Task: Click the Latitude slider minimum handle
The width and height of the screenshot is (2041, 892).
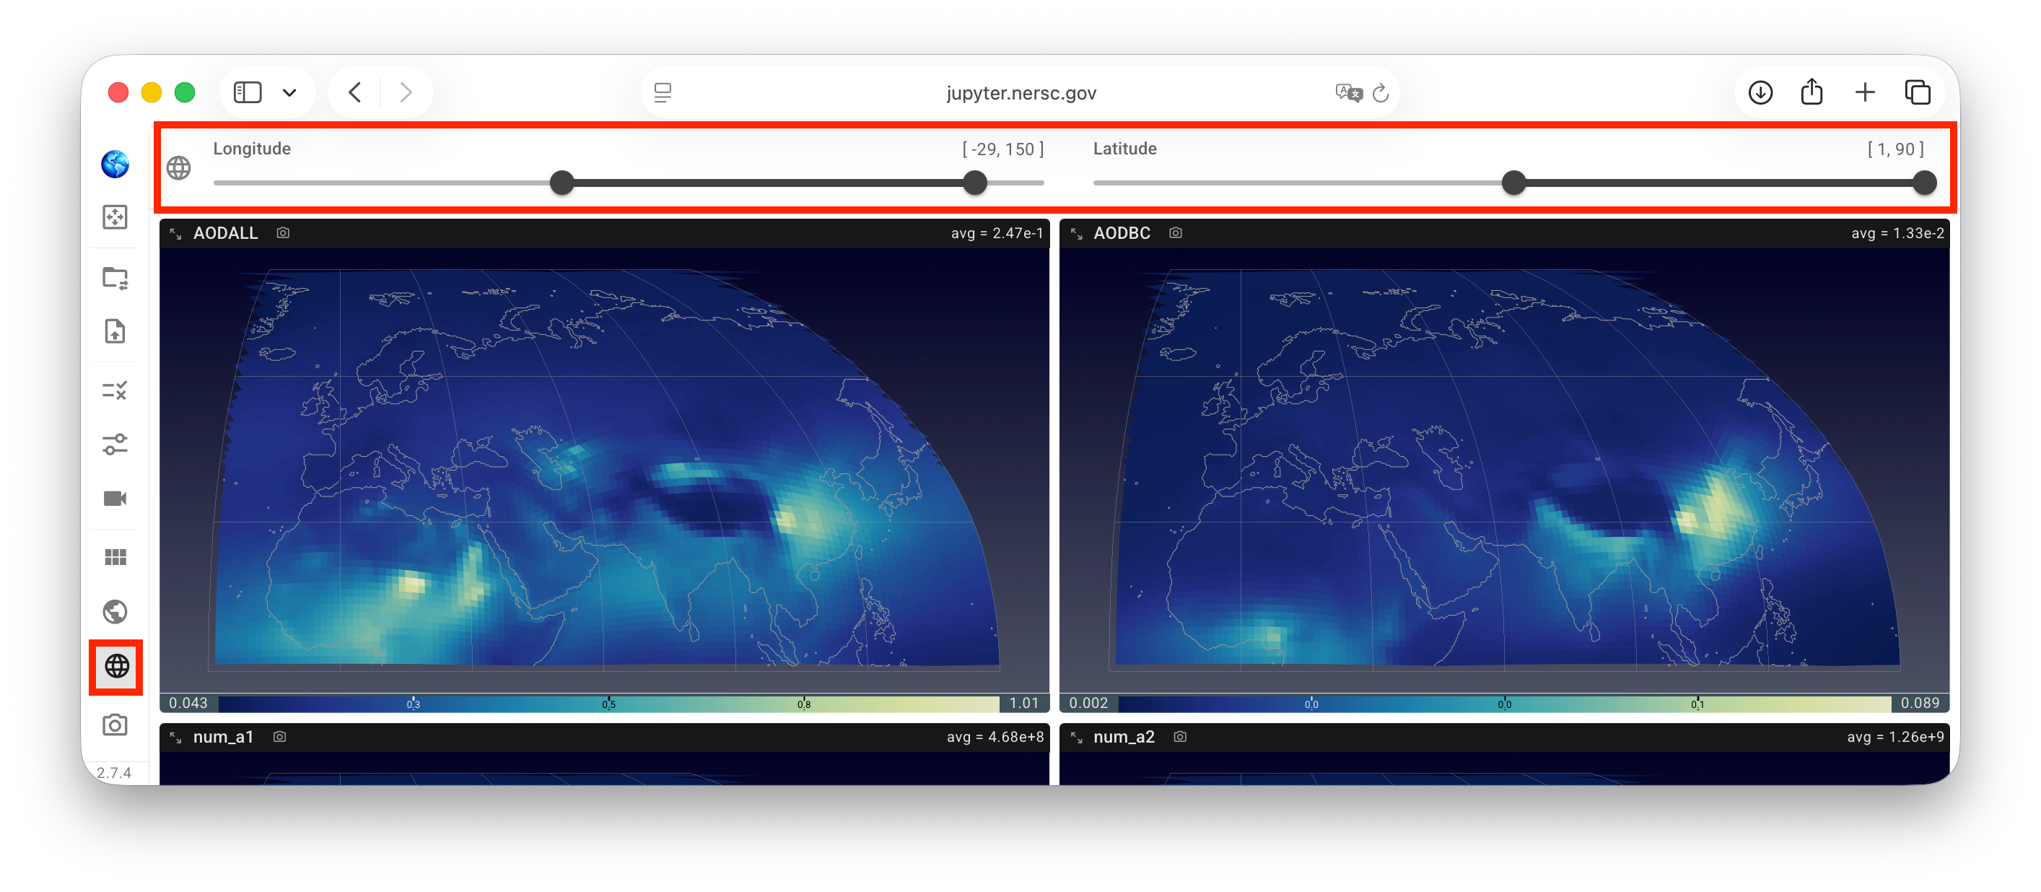Action: (x=1513, y=183)
